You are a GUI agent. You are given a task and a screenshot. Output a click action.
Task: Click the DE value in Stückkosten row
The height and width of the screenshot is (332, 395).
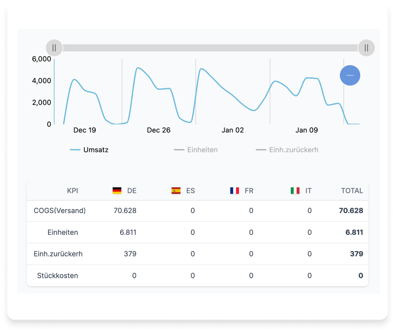(134, 276)
